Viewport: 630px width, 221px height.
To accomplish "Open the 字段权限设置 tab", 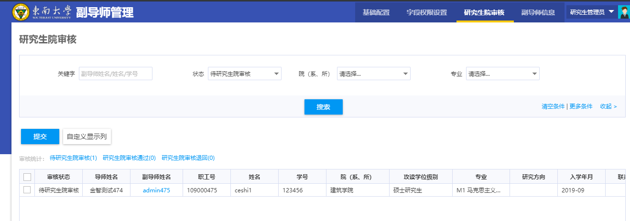I will point(426,12).
